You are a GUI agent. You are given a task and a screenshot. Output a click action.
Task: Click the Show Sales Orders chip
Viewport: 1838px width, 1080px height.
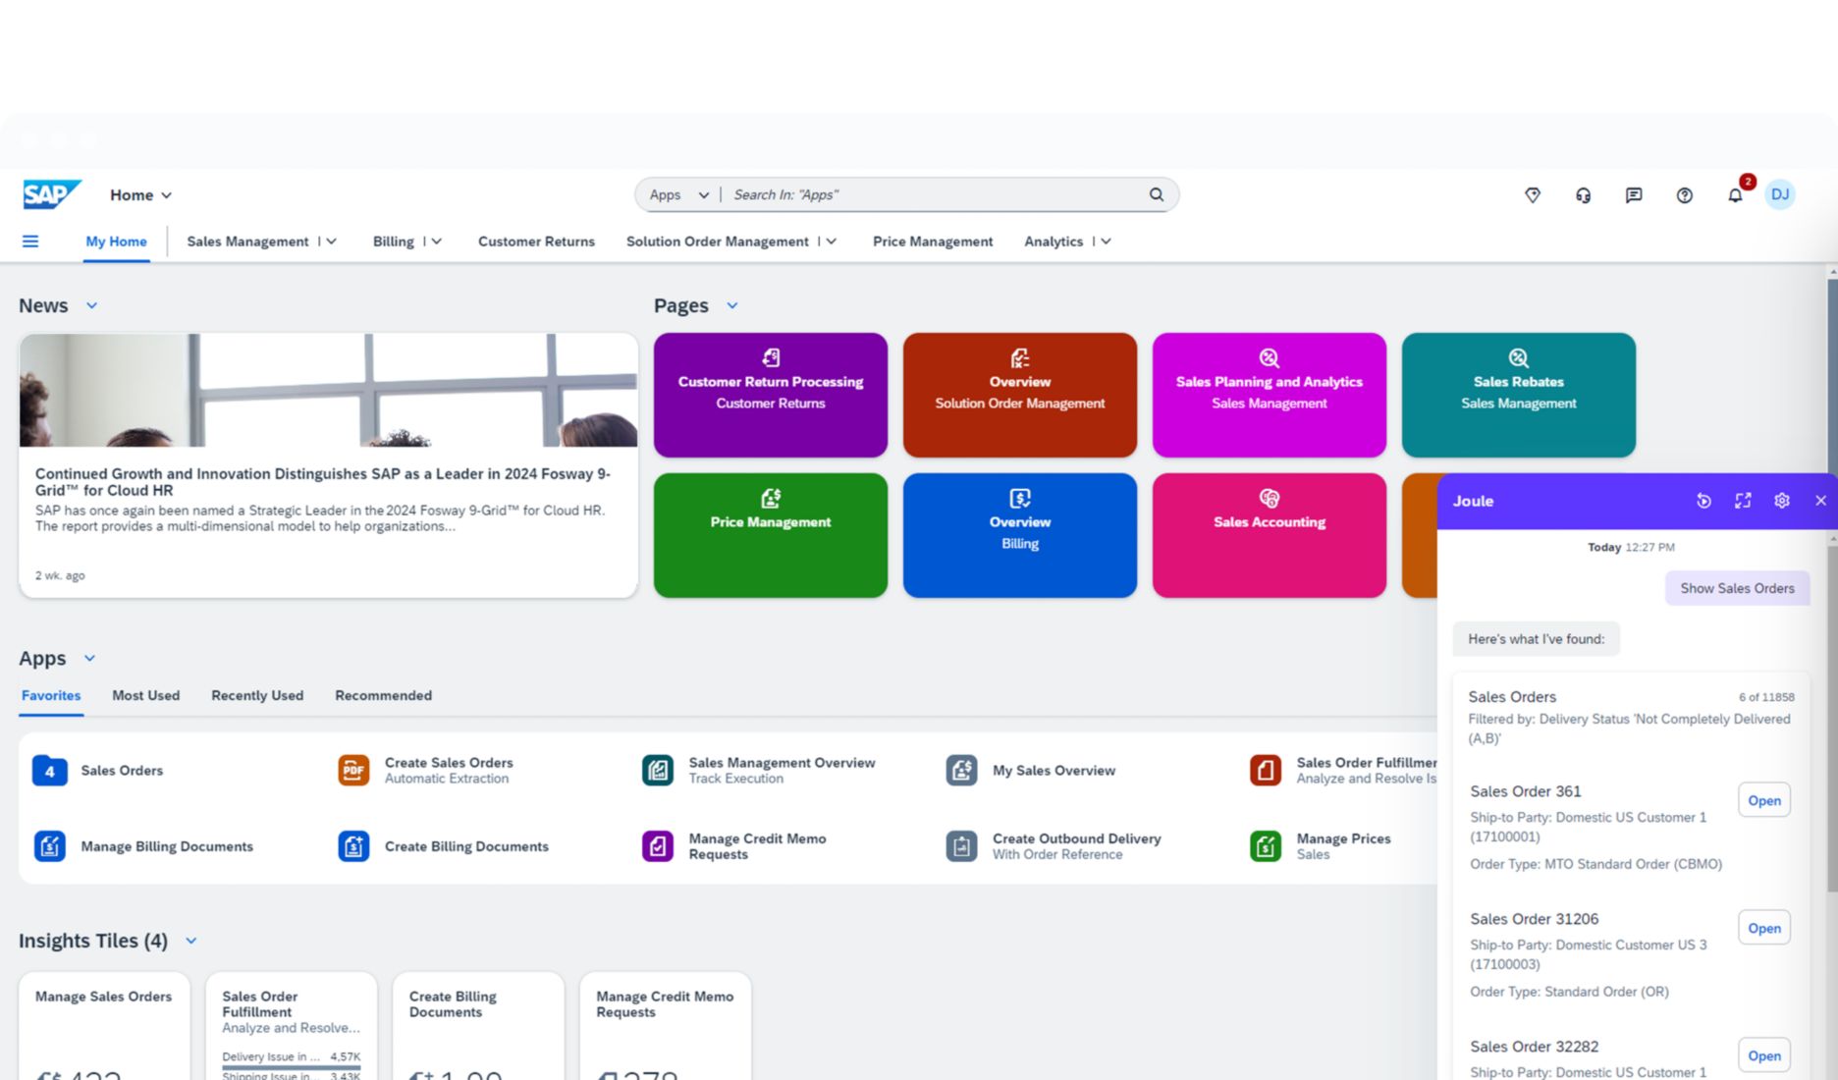pyautogui.click(x=1737, y=588)
